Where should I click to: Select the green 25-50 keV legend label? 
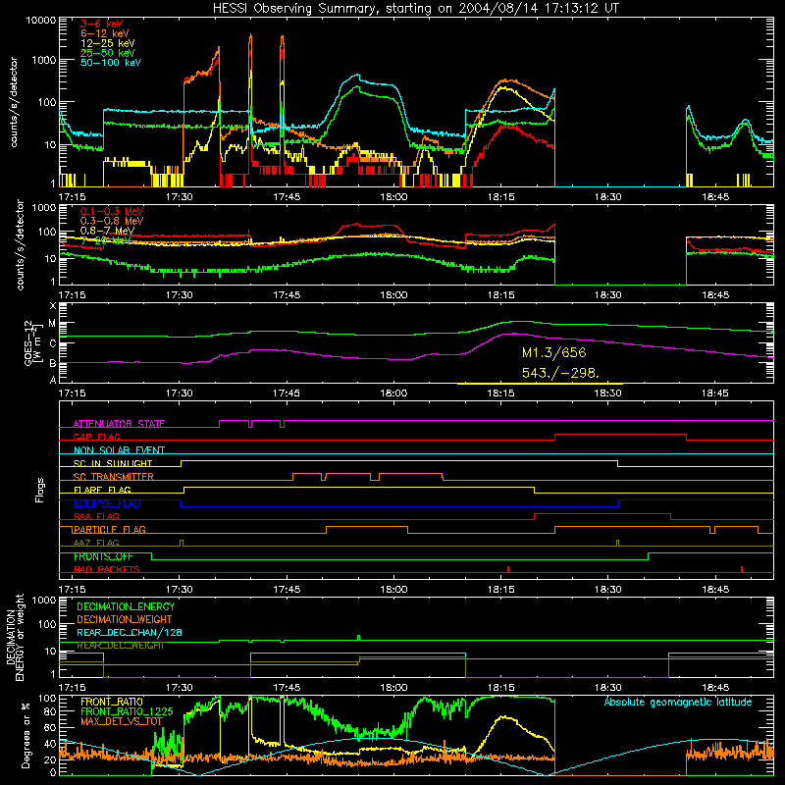point(108,53)
